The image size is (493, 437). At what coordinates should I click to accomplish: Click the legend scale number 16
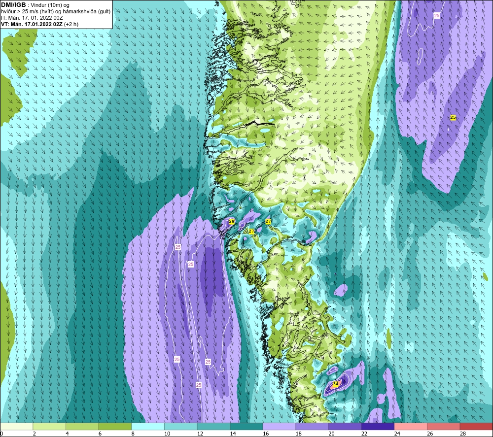[x=266, y=434]
